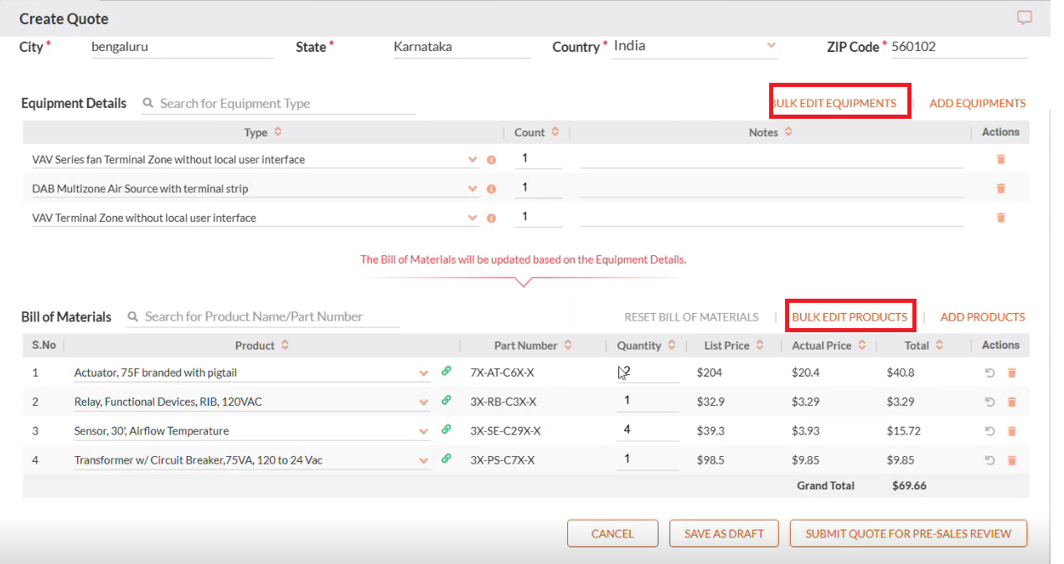Show info for DAB Multizone Air Source
This screenshot has height=564, width=1064.
point(492,188)
